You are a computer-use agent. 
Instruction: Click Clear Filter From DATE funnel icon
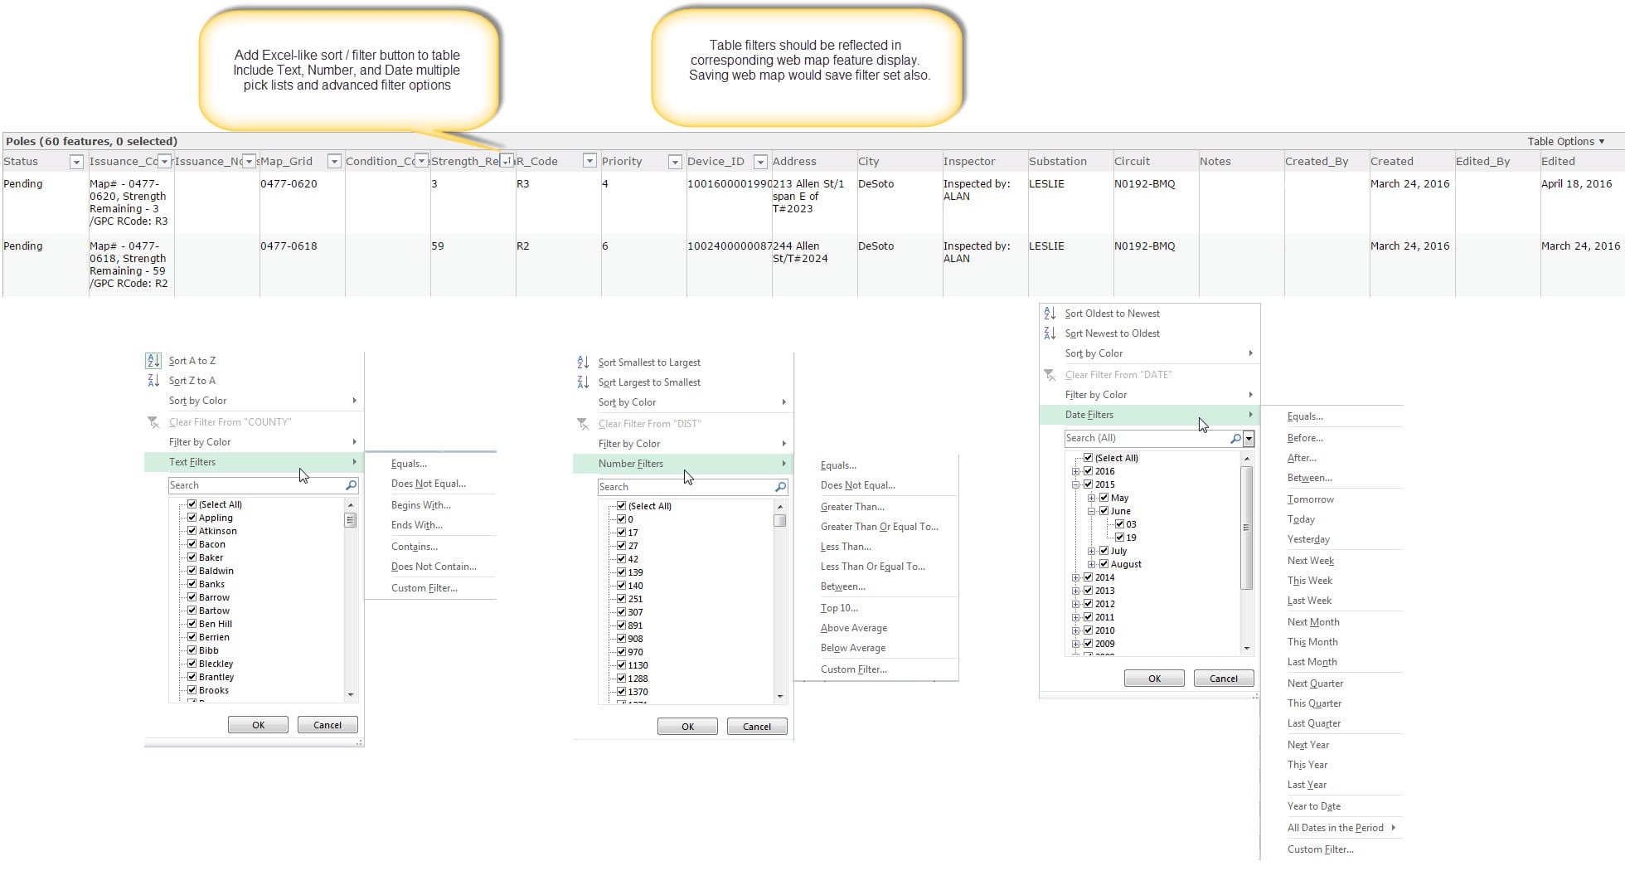pyautogui.click(x=1050, y=375)
